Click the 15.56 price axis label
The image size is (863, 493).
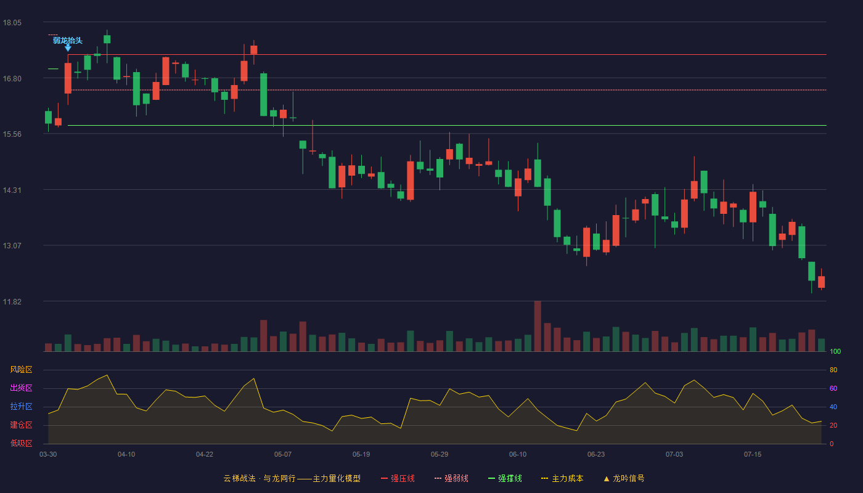[x=12, y=134]
